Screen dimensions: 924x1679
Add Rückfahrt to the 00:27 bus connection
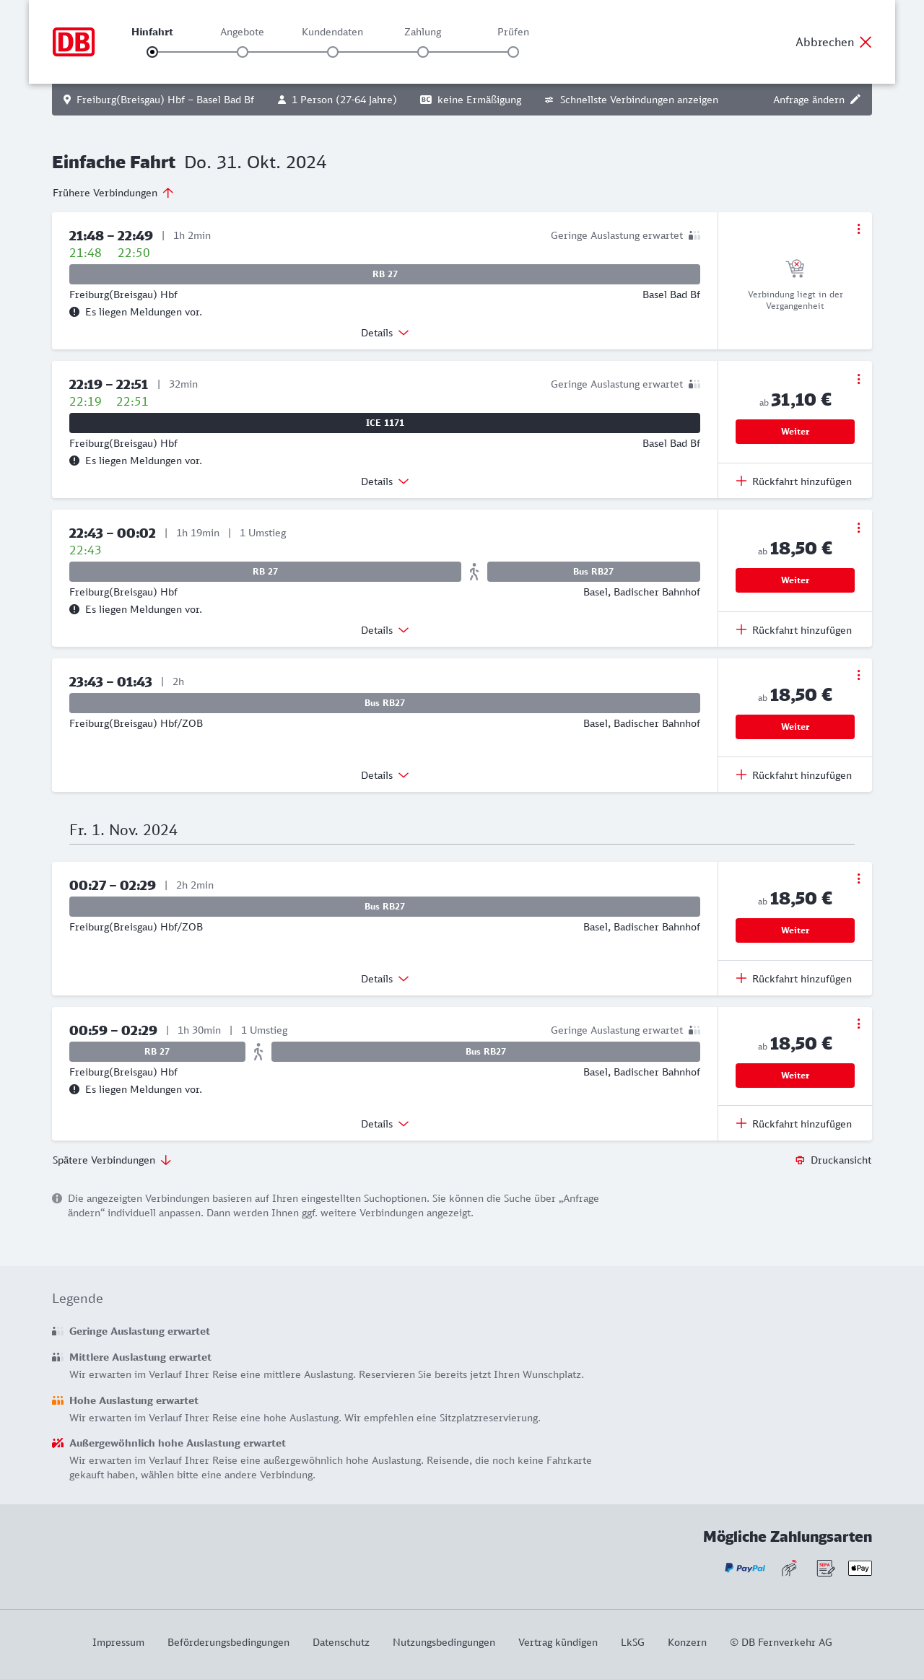[x=794, y=979]
